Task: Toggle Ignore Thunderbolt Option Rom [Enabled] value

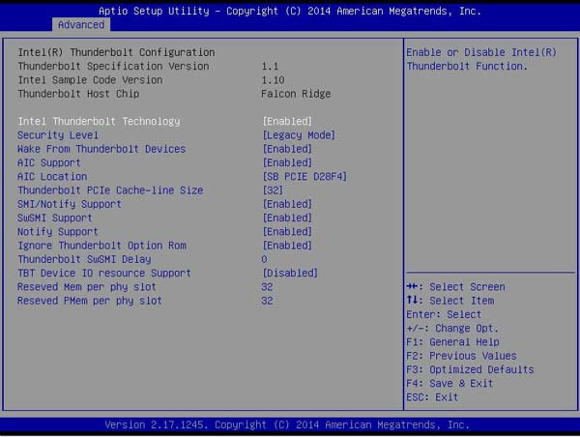Action: (x=287, y=246)
